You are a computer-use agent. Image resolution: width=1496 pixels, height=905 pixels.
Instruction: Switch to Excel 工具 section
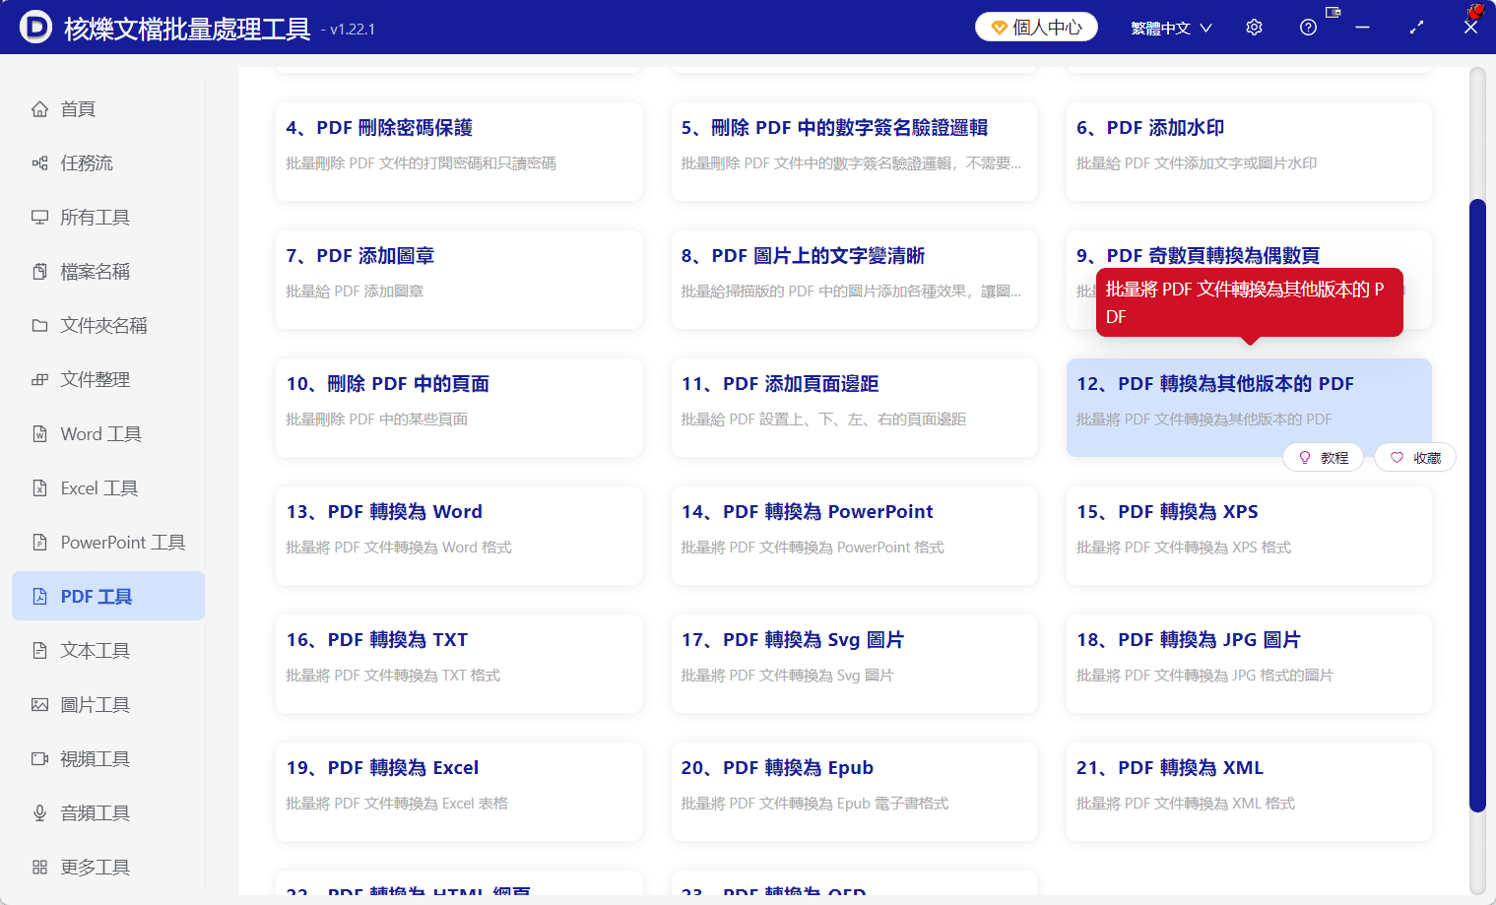click(108, 488)
